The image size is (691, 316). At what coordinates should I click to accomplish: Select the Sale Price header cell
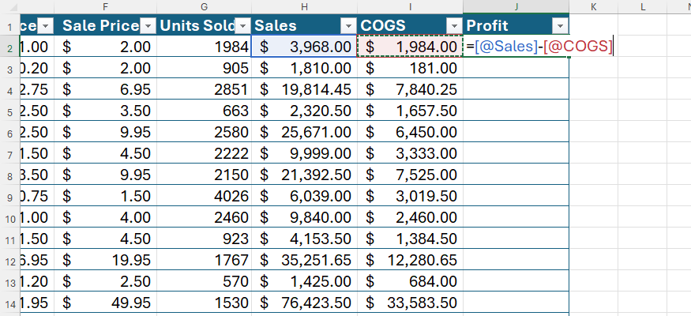click(x=105, y=25)
